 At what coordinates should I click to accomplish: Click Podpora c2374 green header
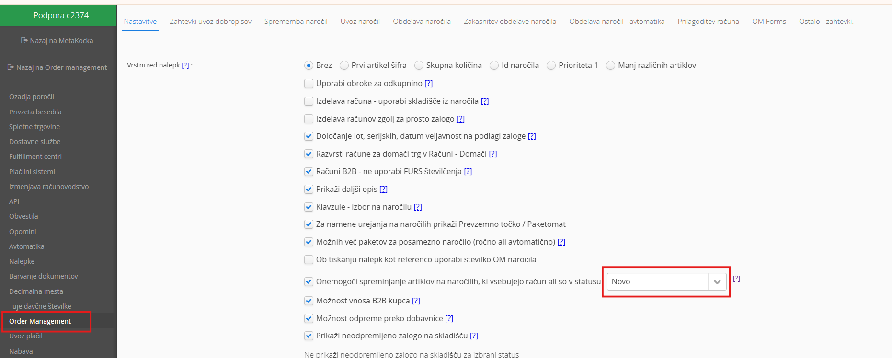coord(61,15)
